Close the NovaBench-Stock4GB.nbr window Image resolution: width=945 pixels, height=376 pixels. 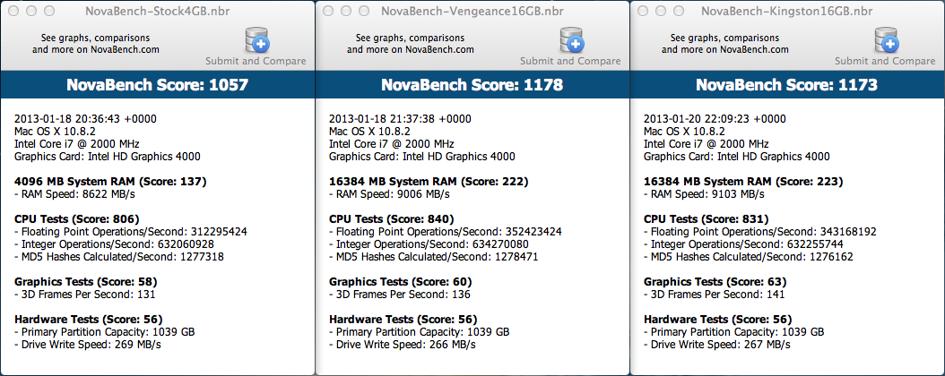(13, 11)
